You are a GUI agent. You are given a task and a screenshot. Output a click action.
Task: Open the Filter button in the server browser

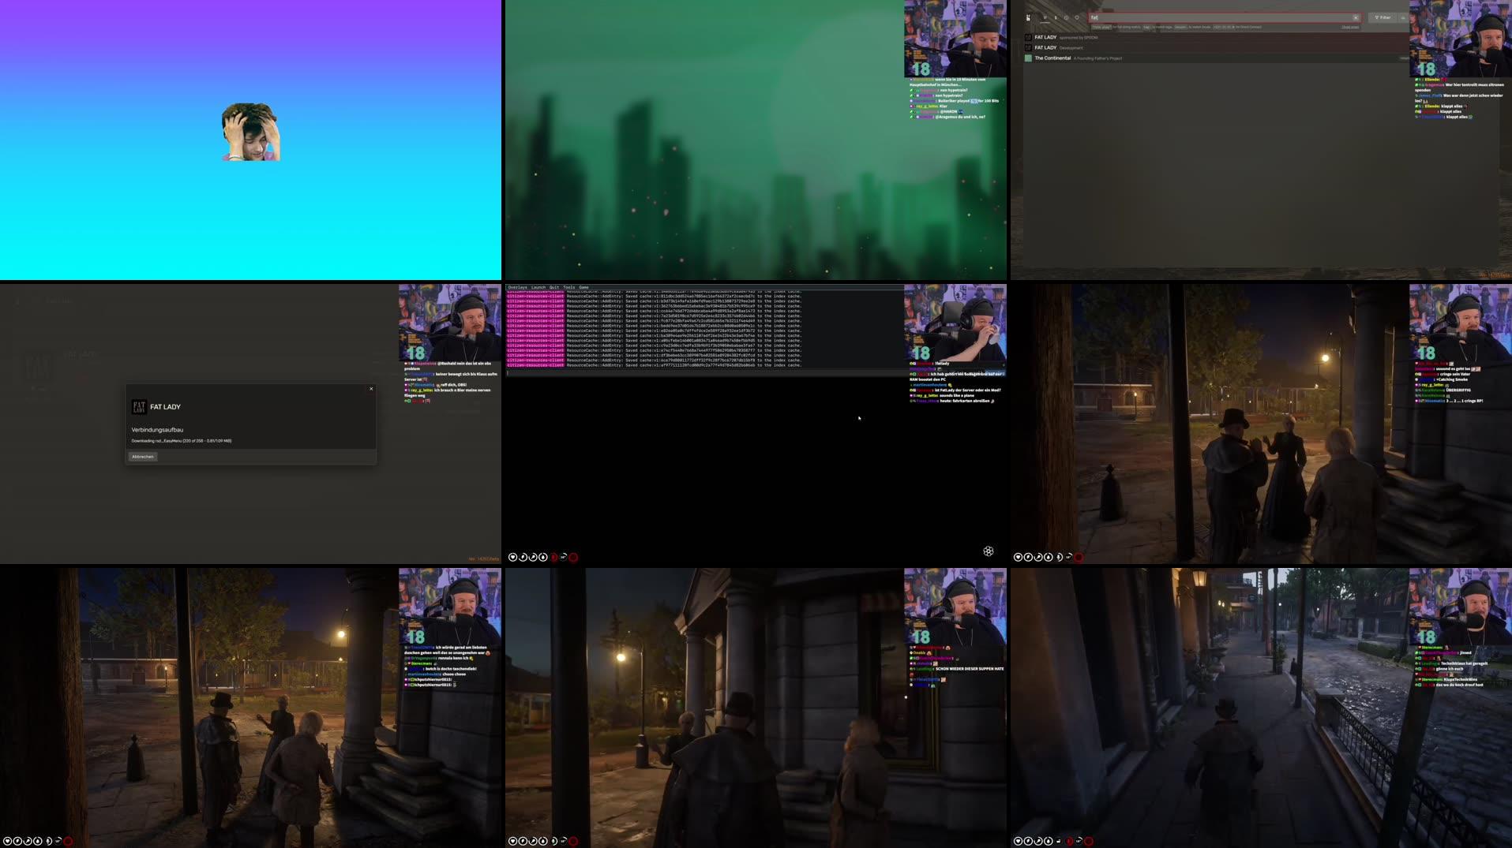[1383, 17]
